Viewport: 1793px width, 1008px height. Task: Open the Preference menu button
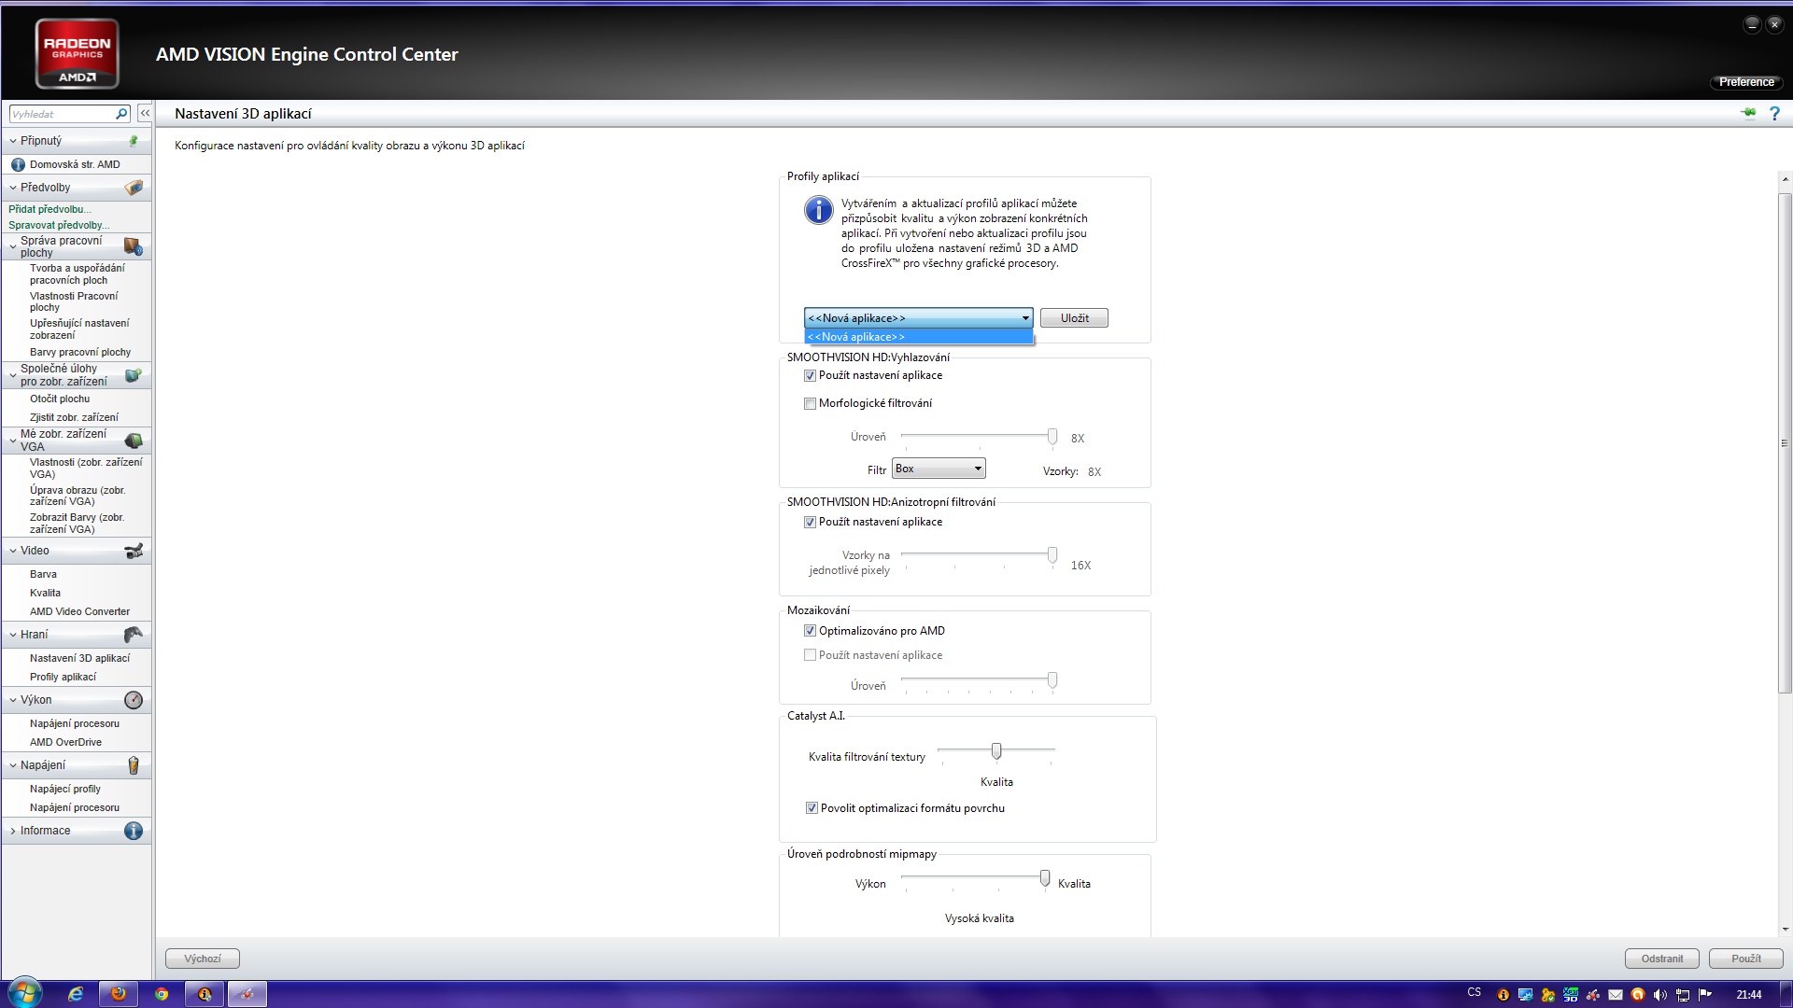(x=1746, y=82)
